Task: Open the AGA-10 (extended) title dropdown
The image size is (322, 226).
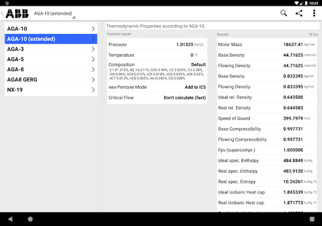Action: 54,14
